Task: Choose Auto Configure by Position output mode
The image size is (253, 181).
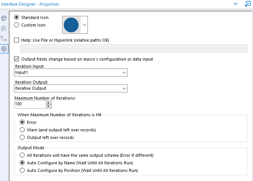Action: (x=22, y=170)
